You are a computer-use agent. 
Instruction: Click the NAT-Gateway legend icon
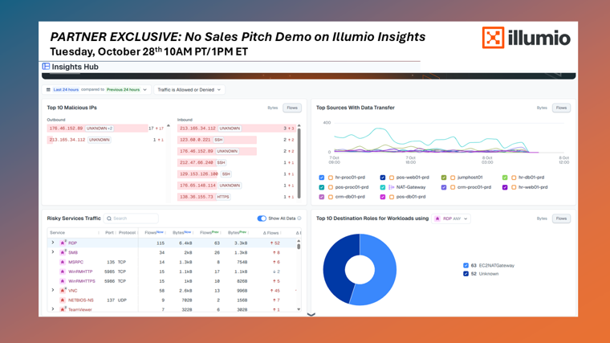(x=392, y=187)
